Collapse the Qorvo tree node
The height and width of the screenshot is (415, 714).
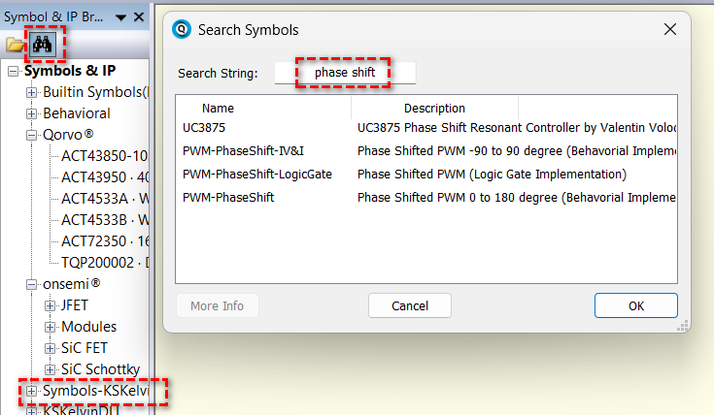coord(31,135)
